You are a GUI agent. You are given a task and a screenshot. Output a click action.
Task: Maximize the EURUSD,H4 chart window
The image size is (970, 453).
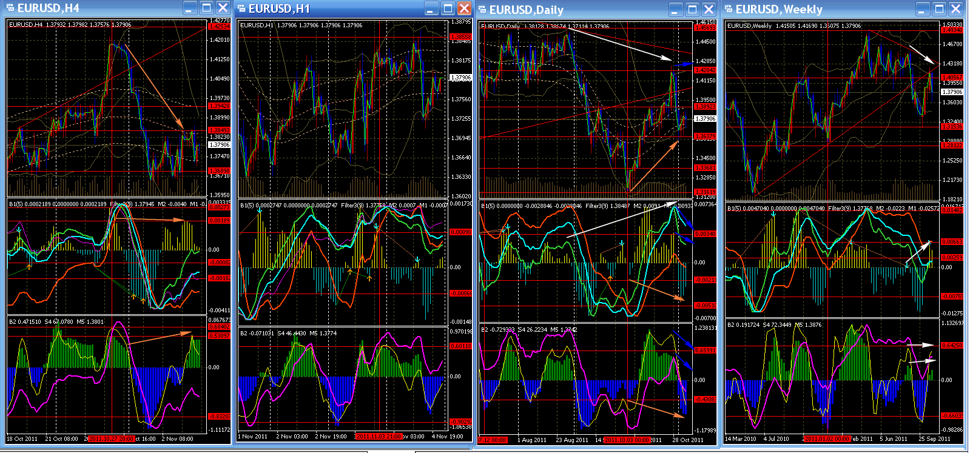[206, 8]
